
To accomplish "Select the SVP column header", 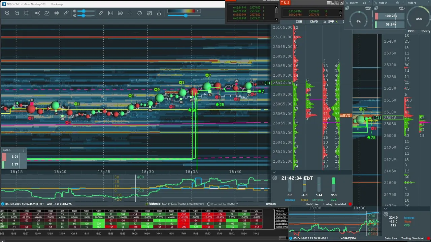I will tap(331, 22).
